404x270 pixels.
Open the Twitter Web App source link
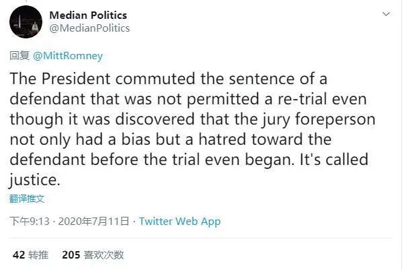click(179, 222)
